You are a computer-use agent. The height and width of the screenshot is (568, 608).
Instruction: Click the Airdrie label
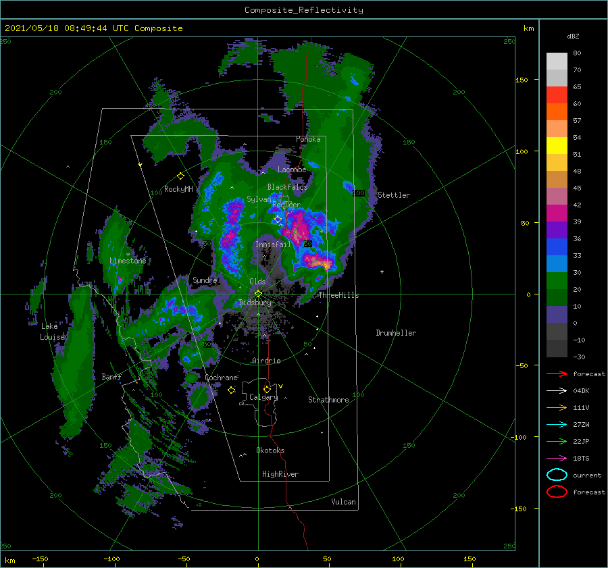[x=266, y=361]
